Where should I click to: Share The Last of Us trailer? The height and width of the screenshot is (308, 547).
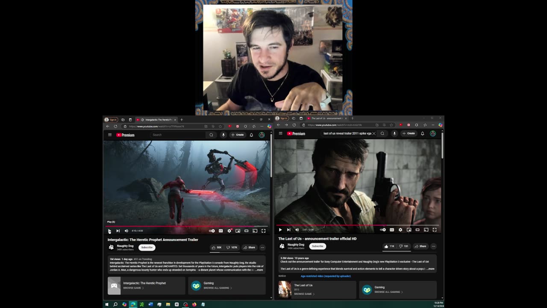pyautogui.click(x=421, y=246)
